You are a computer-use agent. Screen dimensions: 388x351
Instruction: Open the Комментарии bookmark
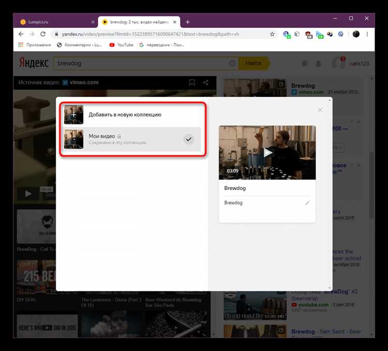[79, 45]
